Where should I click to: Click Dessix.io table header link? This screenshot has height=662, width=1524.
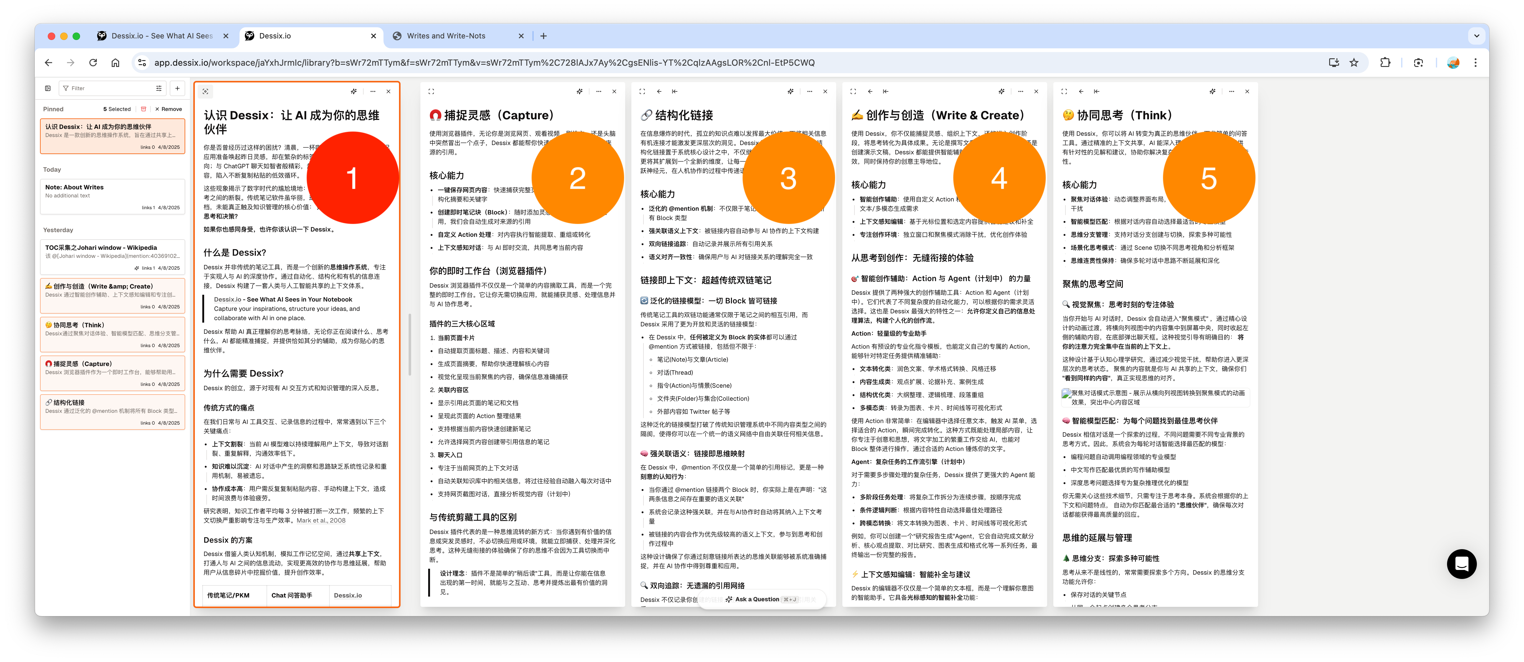tap(348, 595)
